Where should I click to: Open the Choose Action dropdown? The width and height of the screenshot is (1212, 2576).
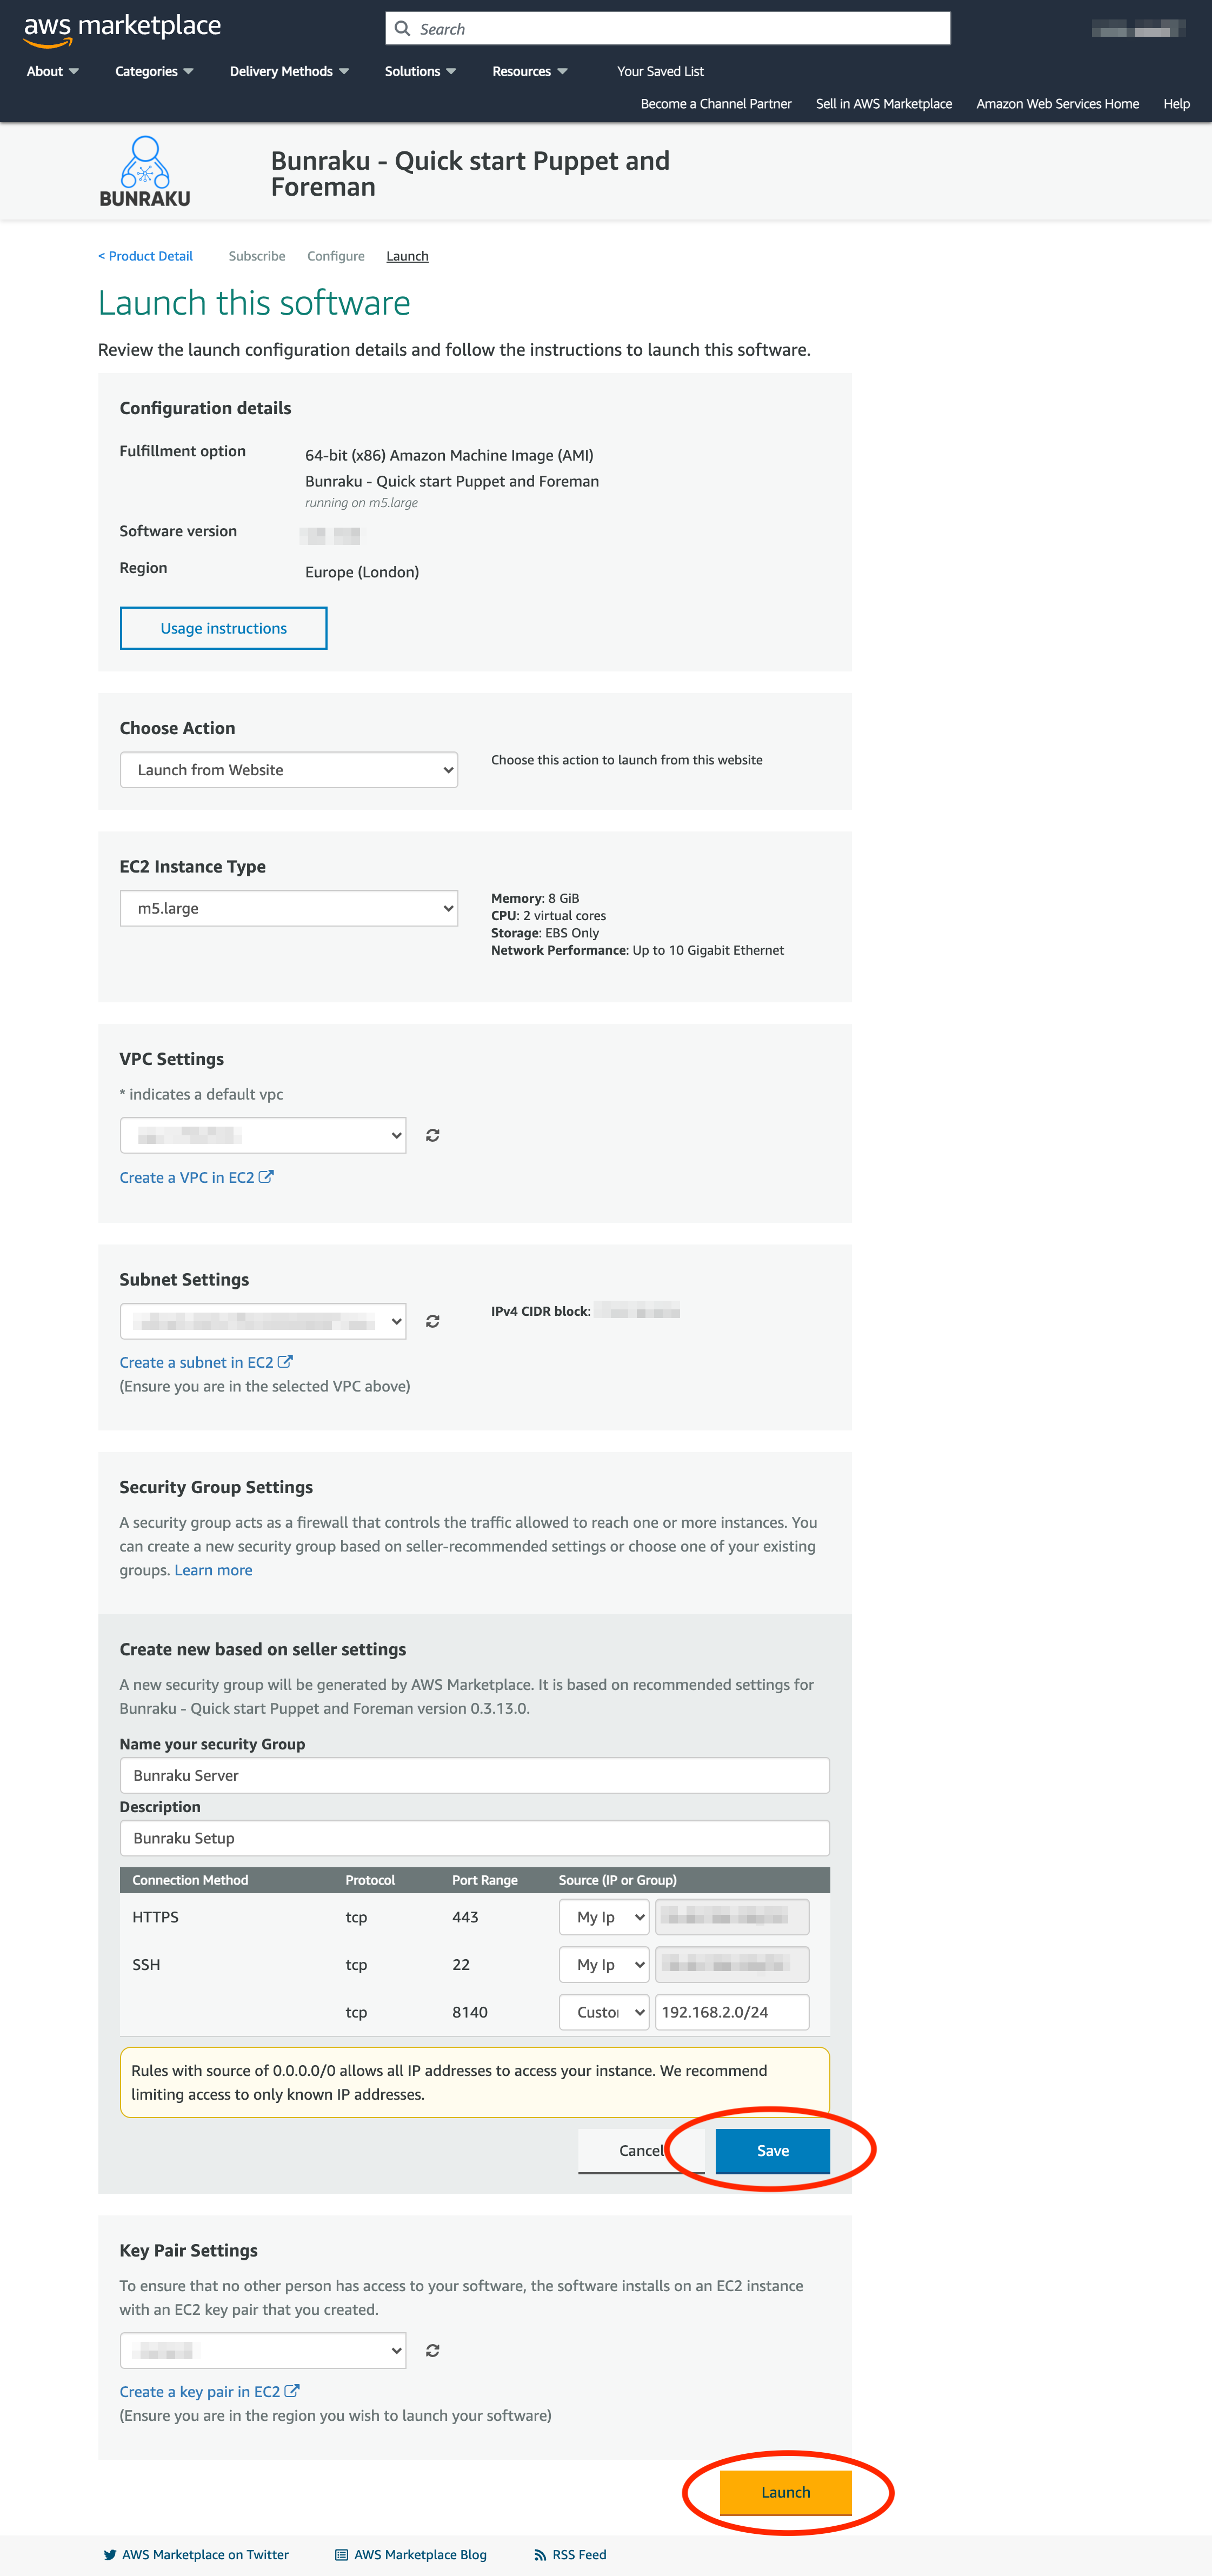point(289,770)
